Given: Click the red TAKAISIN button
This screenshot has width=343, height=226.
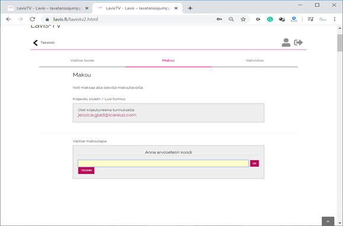Looking at the screenshot, I should pyautogui.click(x=86, y=170).
